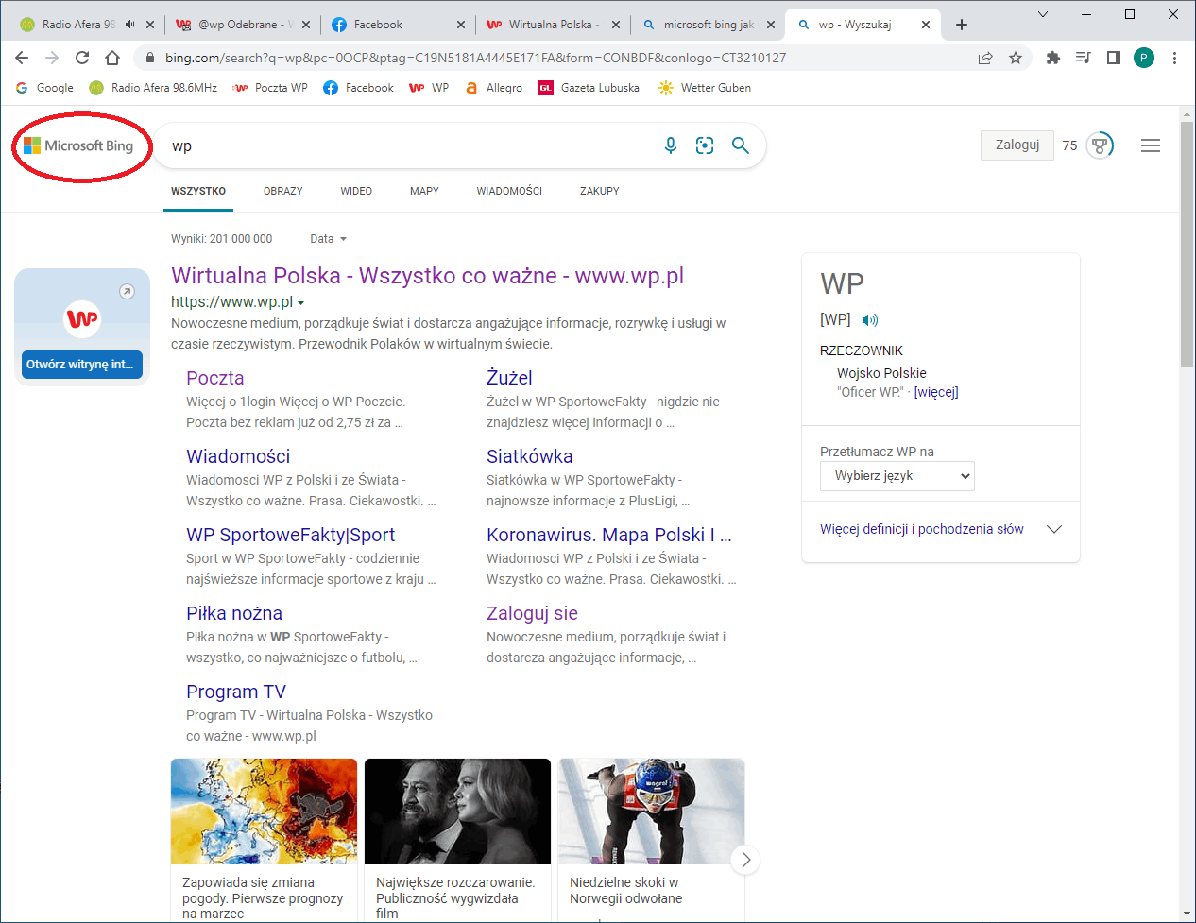Open Wirtualna Polska main result title
The width and height of the screenshot is (1196, 923).
[x=427, y=276]
